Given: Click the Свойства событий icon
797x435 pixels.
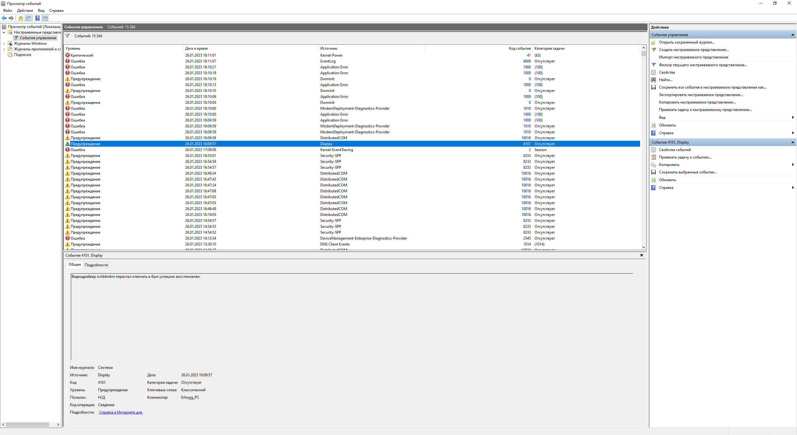Looking at the screenshot, I should (653, 150).
